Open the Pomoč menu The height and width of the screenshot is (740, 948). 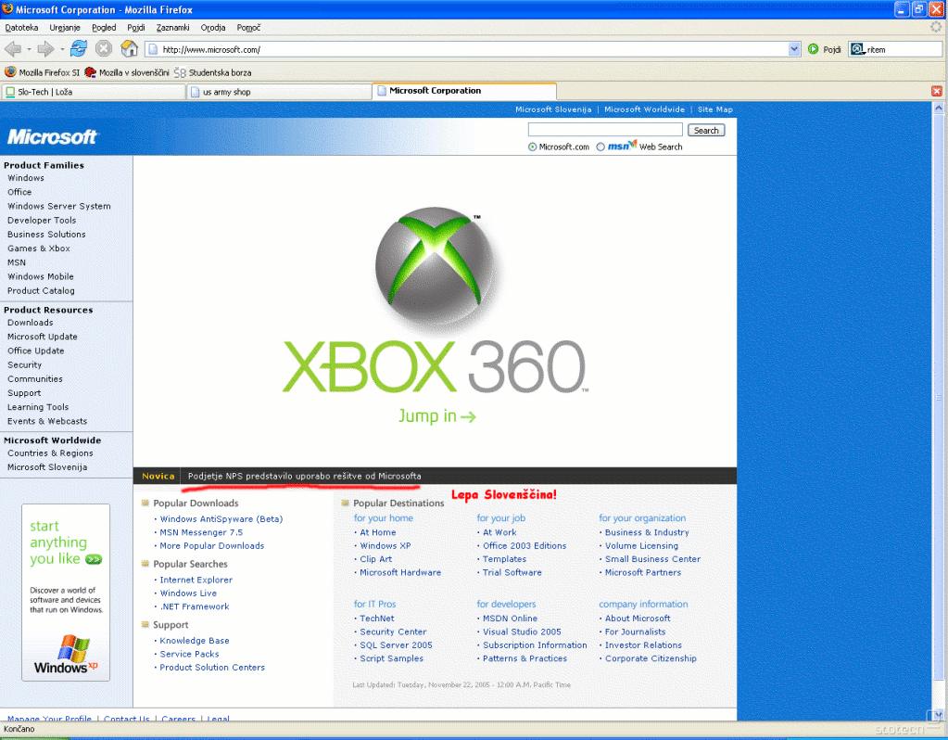(248, 27)
